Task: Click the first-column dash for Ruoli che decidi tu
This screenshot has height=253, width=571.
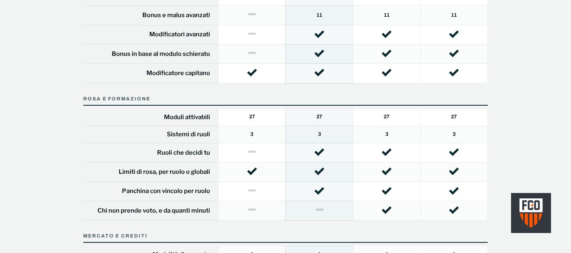Action: point(252,152)
